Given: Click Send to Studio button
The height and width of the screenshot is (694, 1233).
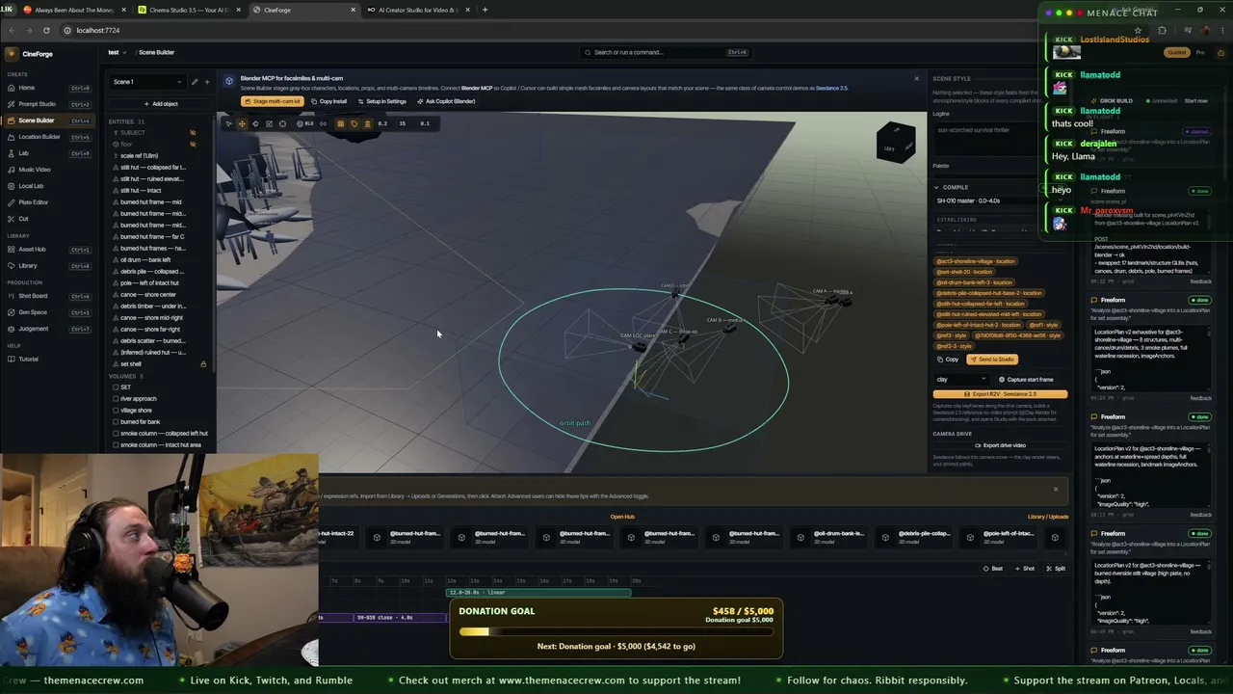Looking at the screenshot, I should click(992, 360).
